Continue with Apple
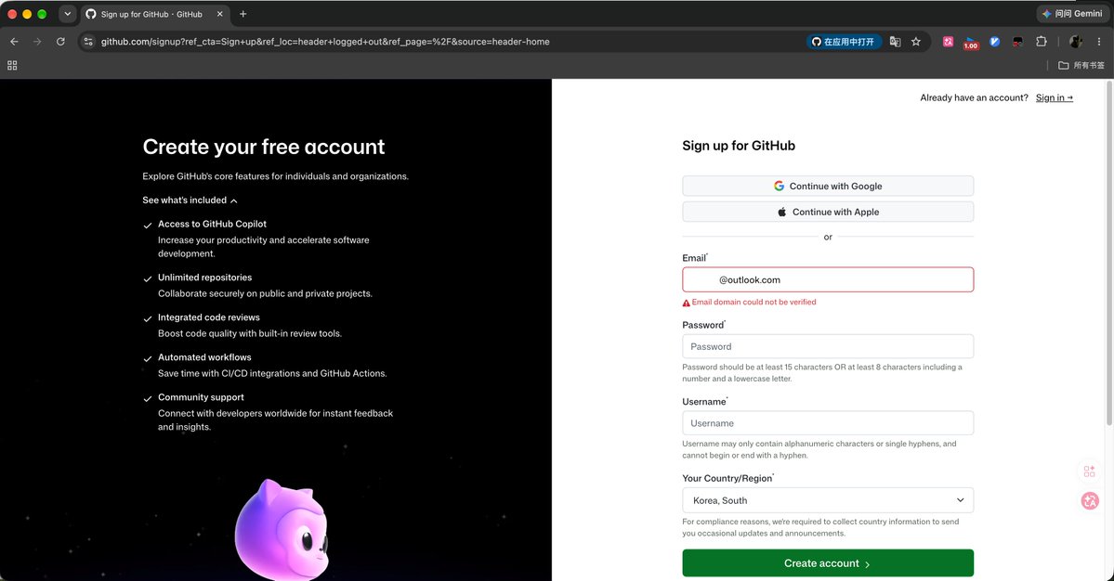 click(828, 212)
